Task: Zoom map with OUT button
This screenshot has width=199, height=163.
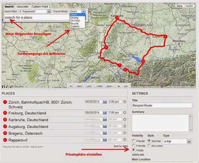Action: (x=126, y=86)
